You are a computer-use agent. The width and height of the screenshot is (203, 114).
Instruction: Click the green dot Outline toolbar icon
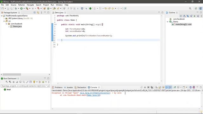pos(194,16)
